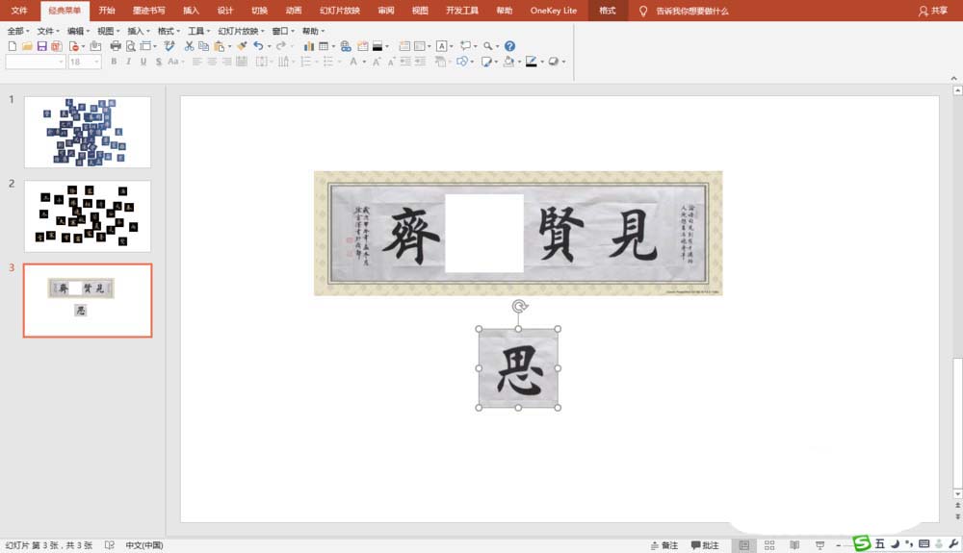The image size is (963, 553).
Task: Open the 开始 ribbon tab
Action: click(107, 11)
